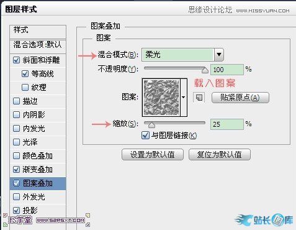Open 外发光 settings label

(34, 196)
